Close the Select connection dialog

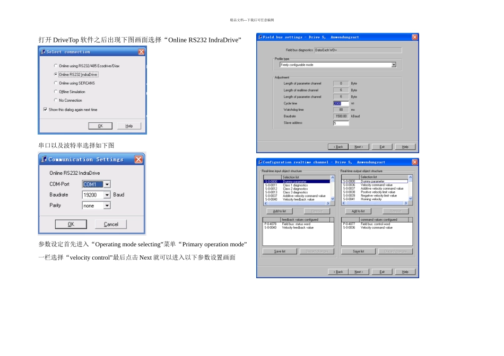[141, 52]
